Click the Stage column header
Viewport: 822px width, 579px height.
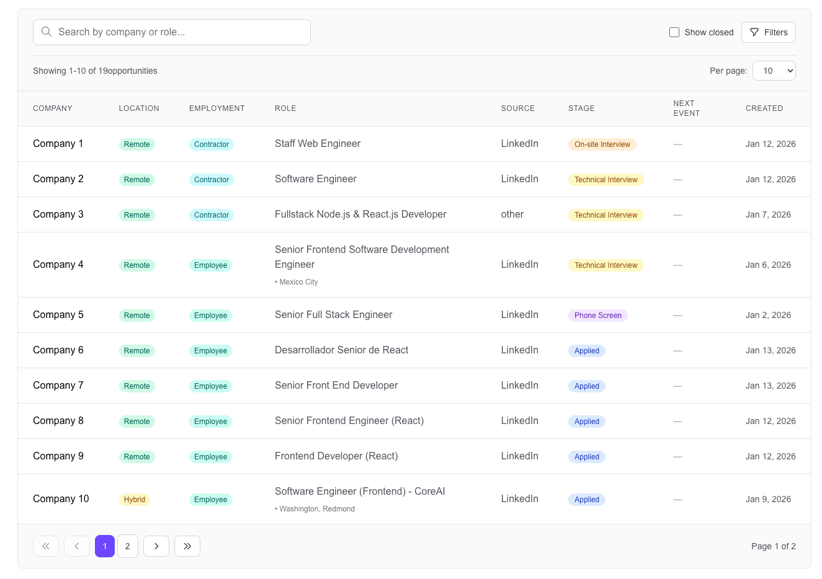[581, 108]
